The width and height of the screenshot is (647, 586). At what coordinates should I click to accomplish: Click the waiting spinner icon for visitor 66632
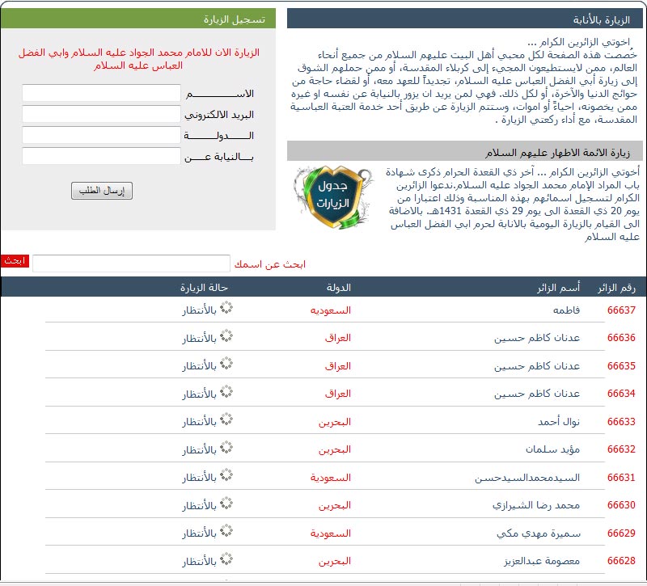226,449
